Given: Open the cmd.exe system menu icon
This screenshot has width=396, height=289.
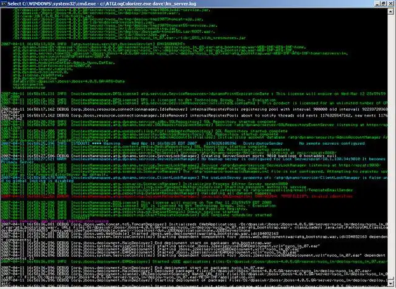Looking at the screenshot, I should click(4, 4).
